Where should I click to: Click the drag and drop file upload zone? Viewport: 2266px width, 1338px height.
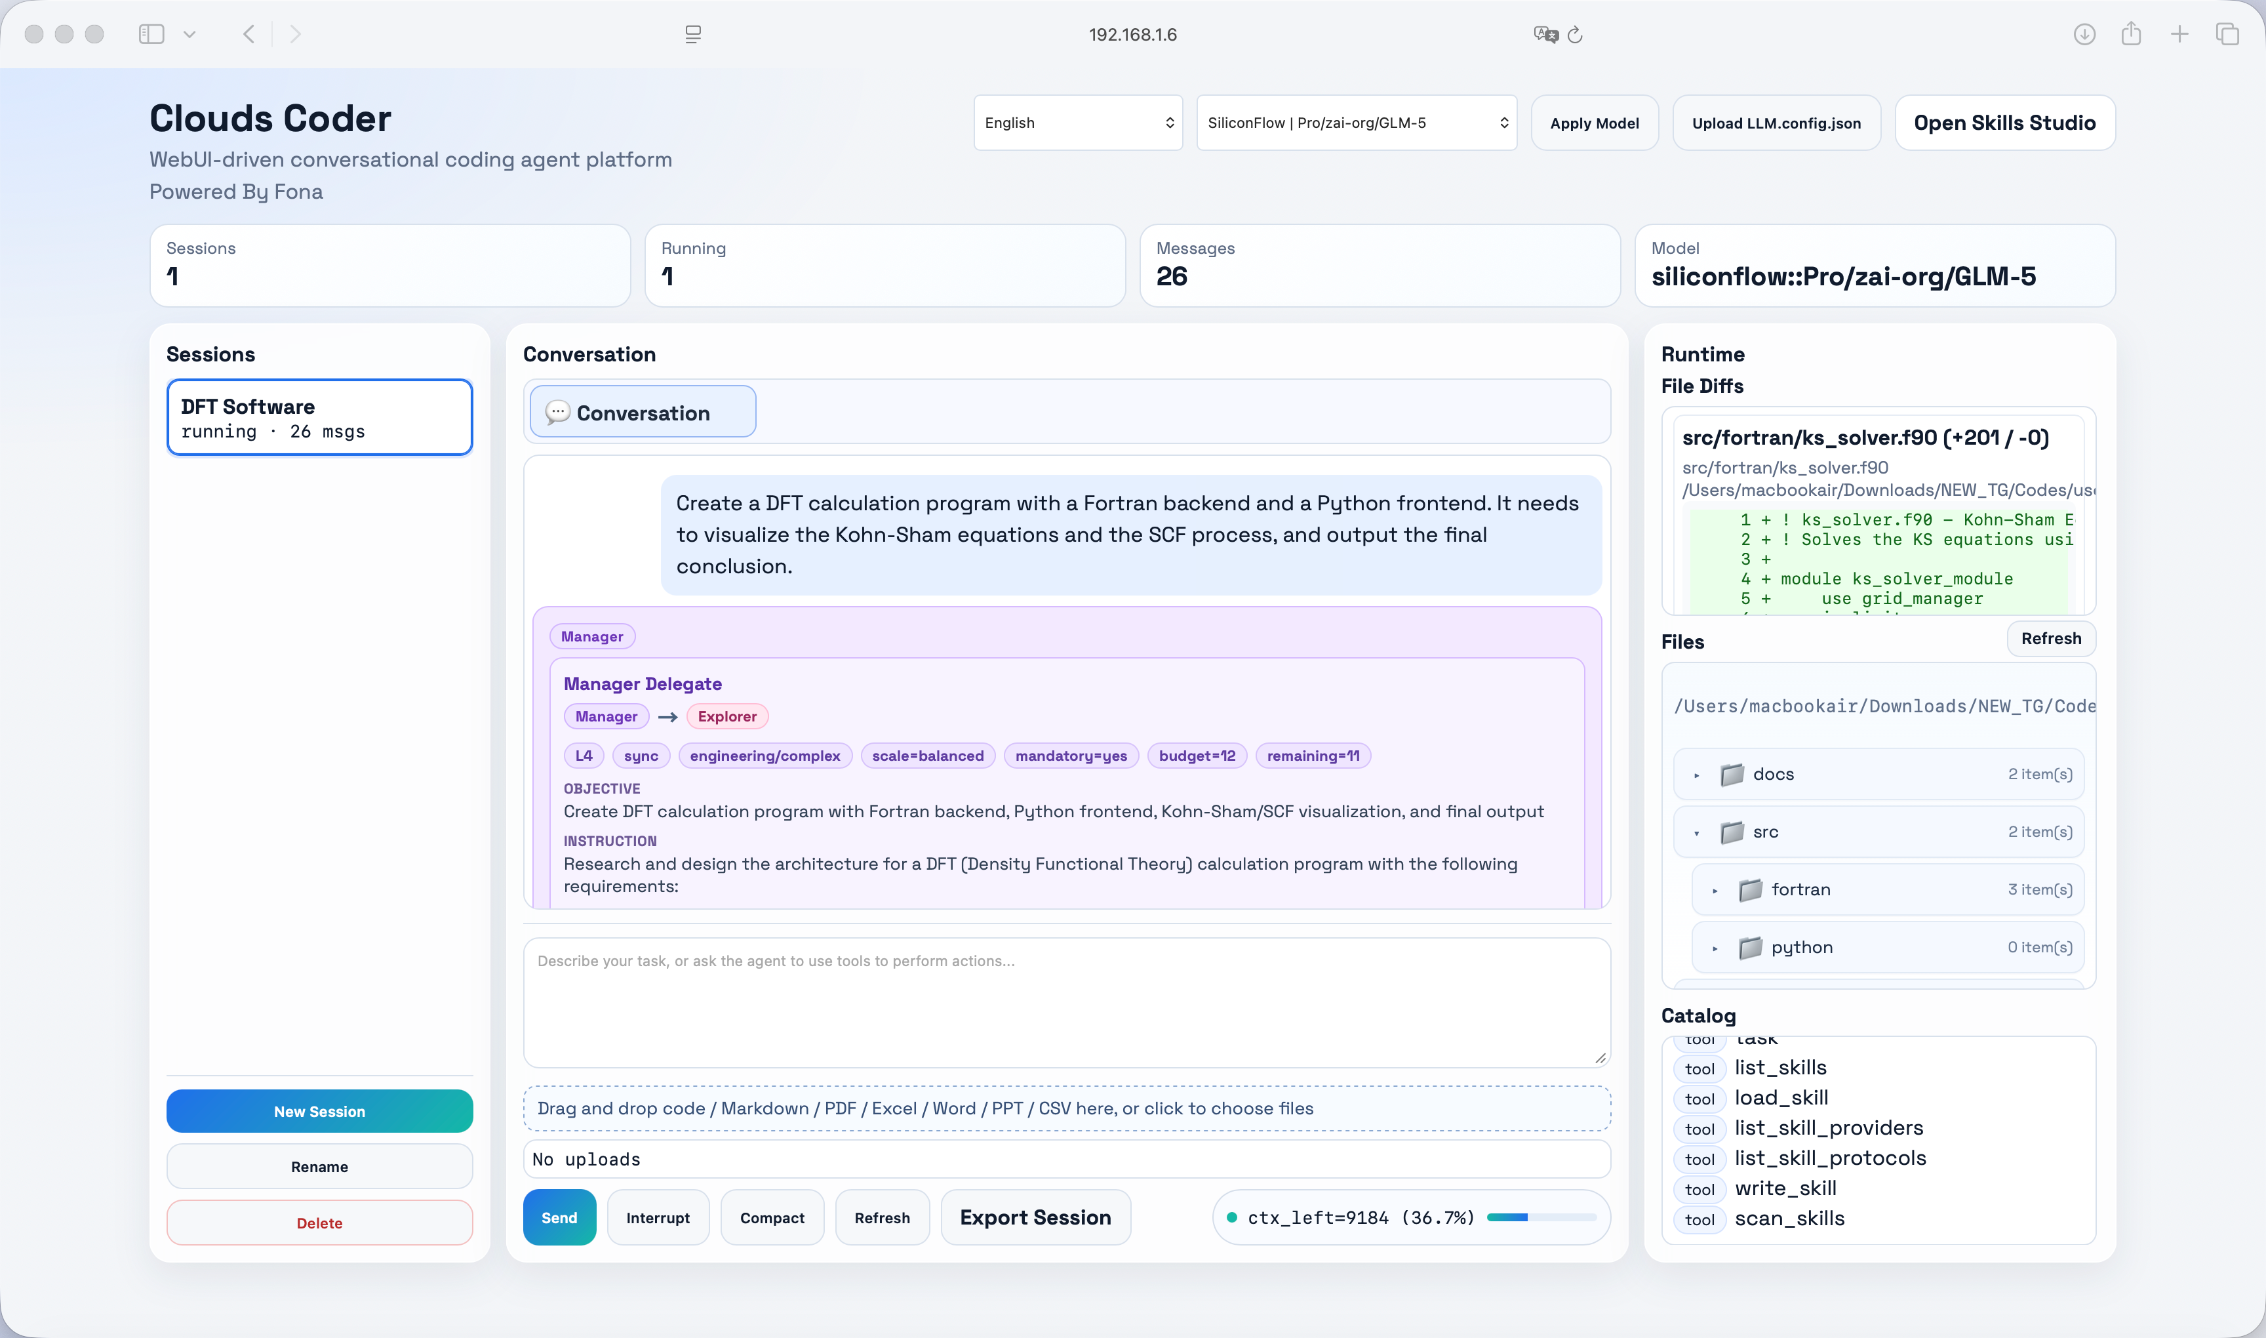[x=1066, y=1108]
